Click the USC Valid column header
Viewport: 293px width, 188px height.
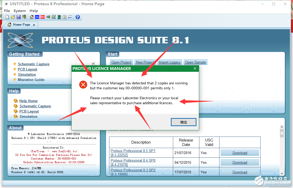209,142
